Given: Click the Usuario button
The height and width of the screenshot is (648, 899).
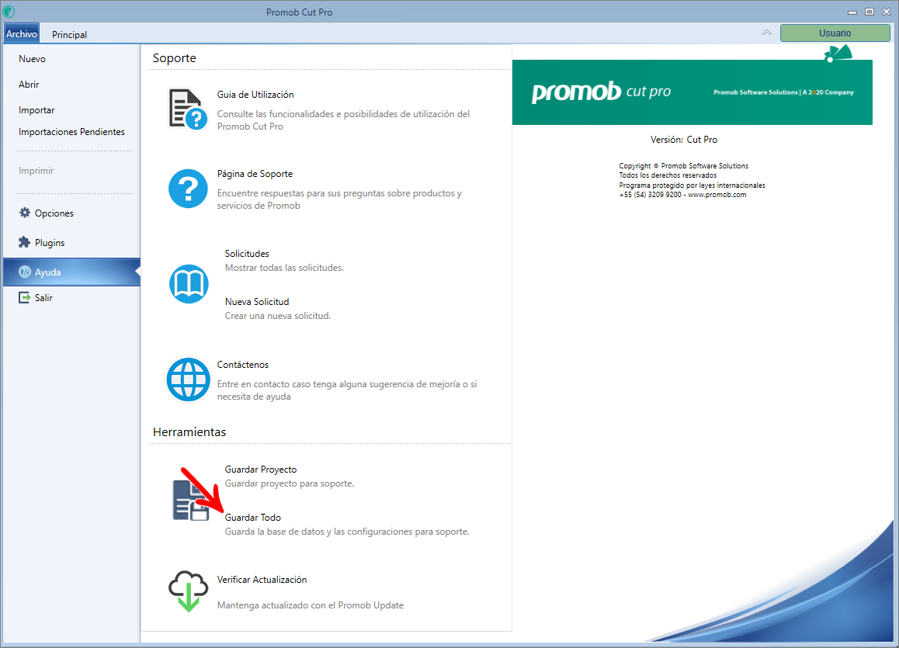Looking at the screenshot, I should tap(835, 33).
